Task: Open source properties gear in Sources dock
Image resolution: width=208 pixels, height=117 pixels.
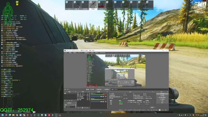Action: click(x=82, y=108)
